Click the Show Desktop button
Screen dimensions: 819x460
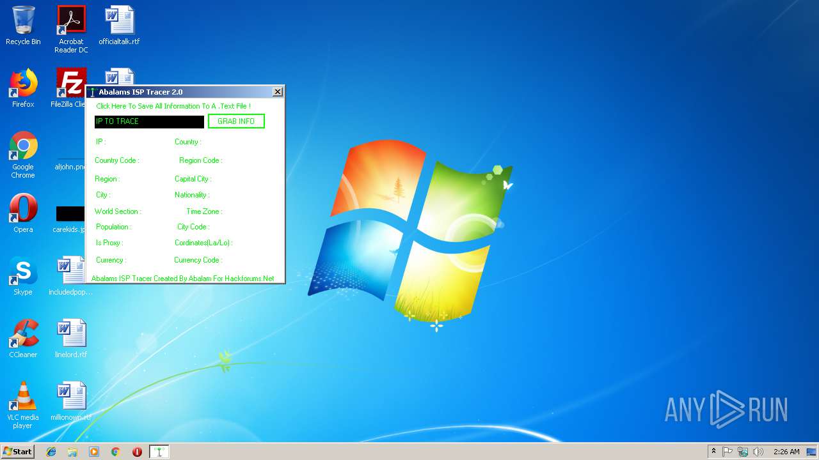coord(812,452)
